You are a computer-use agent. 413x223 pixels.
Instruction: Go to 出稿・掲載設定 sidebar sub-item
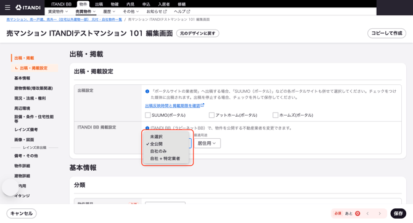coord(34,68)
